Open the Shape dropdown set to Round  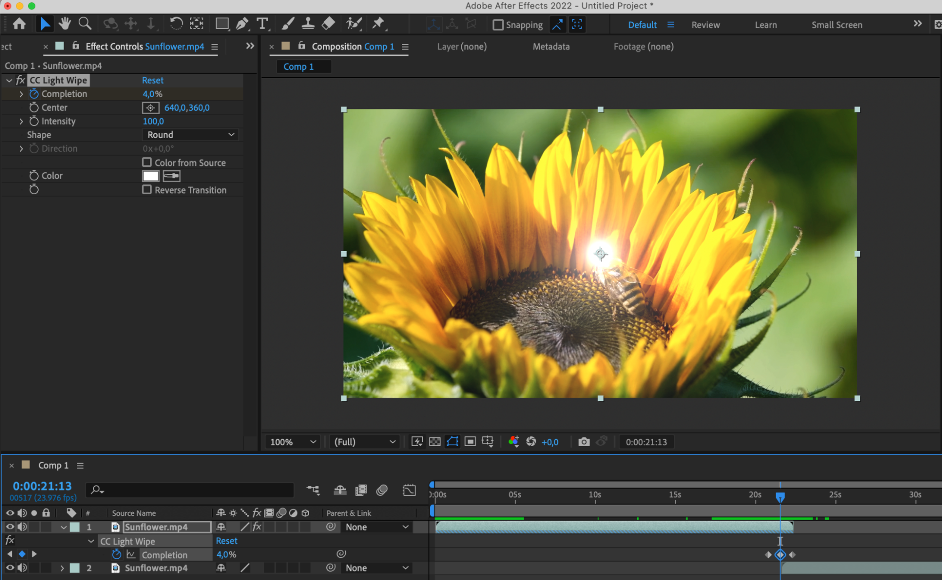[x=190, y=135]
